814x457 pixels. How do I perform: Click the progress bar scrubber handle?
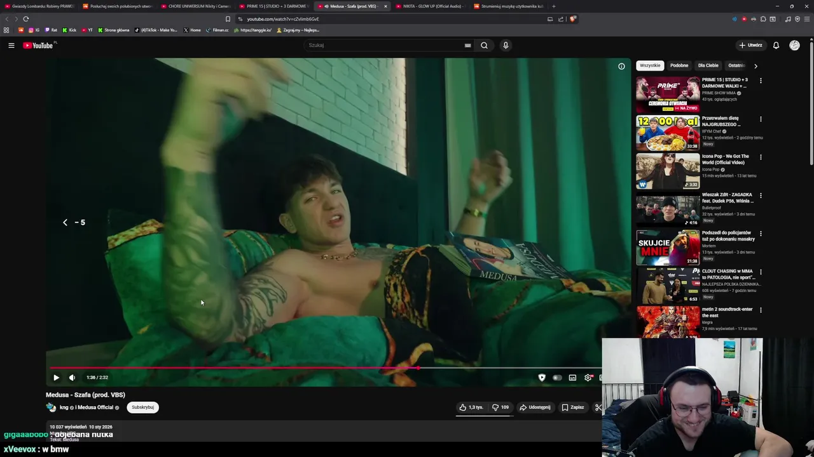[418, 368]
